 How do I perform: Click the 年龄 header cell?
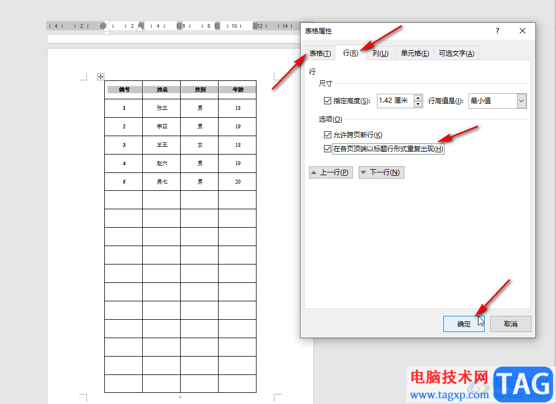point(238,90)
